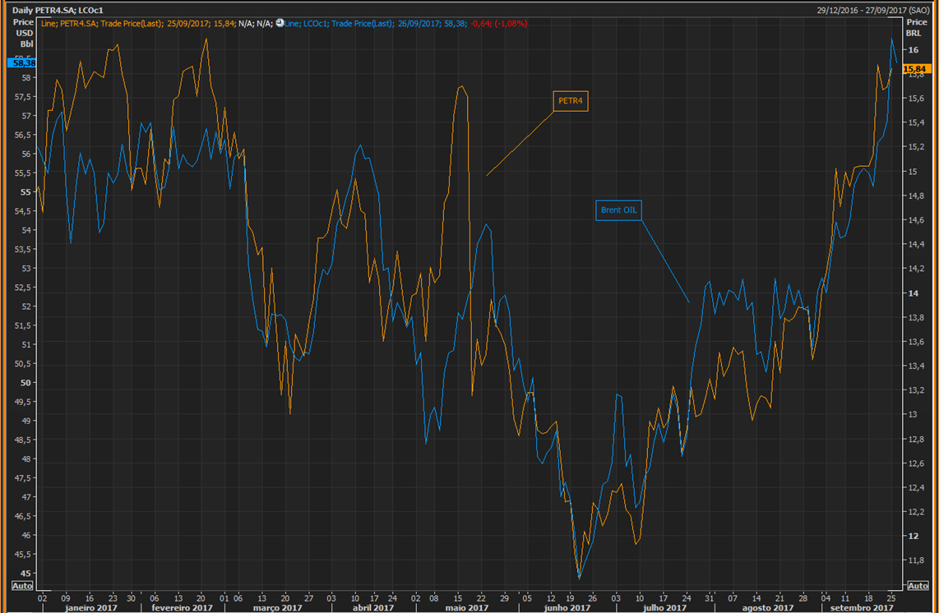Click junho 2017 on the time axis

coord(567,607)
